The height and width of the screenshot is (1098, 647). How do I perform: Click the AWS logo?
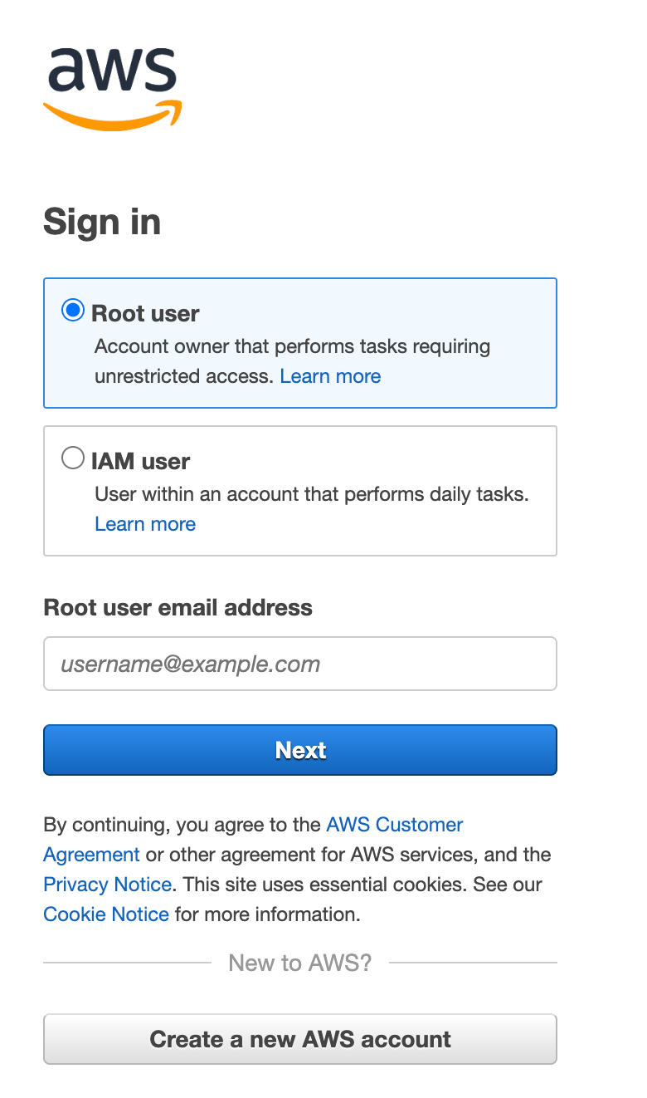tap(112, 89)
